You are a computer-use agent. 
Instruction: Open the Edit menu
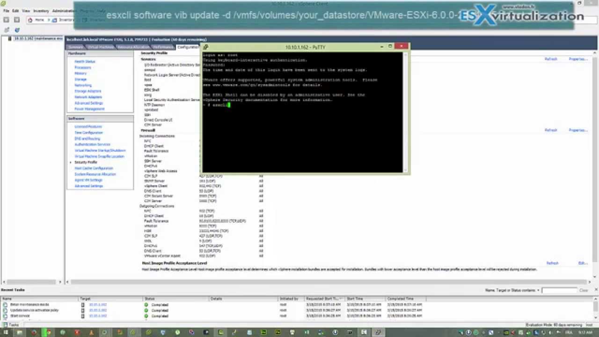point(16,11)
